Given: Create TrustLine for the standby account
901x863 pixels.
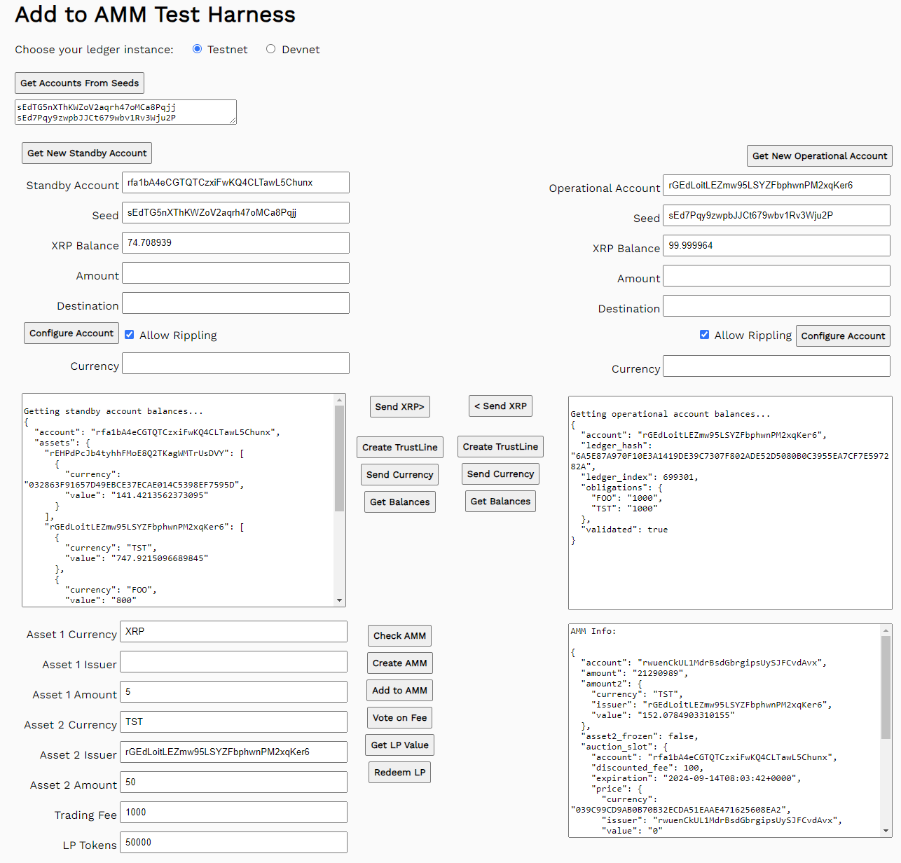Looking at the screenshot, I should [399, 447].
